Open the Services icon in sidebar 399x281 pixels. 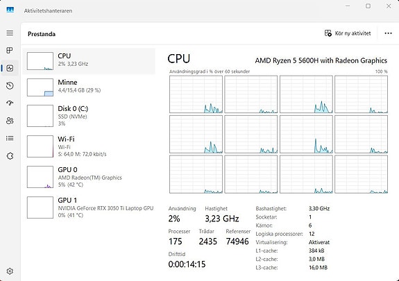10,156
